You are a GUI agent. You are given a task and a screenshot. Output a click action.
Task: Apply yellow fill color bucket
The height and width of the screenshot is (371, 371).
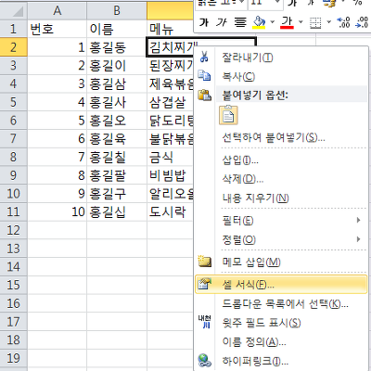259,22
